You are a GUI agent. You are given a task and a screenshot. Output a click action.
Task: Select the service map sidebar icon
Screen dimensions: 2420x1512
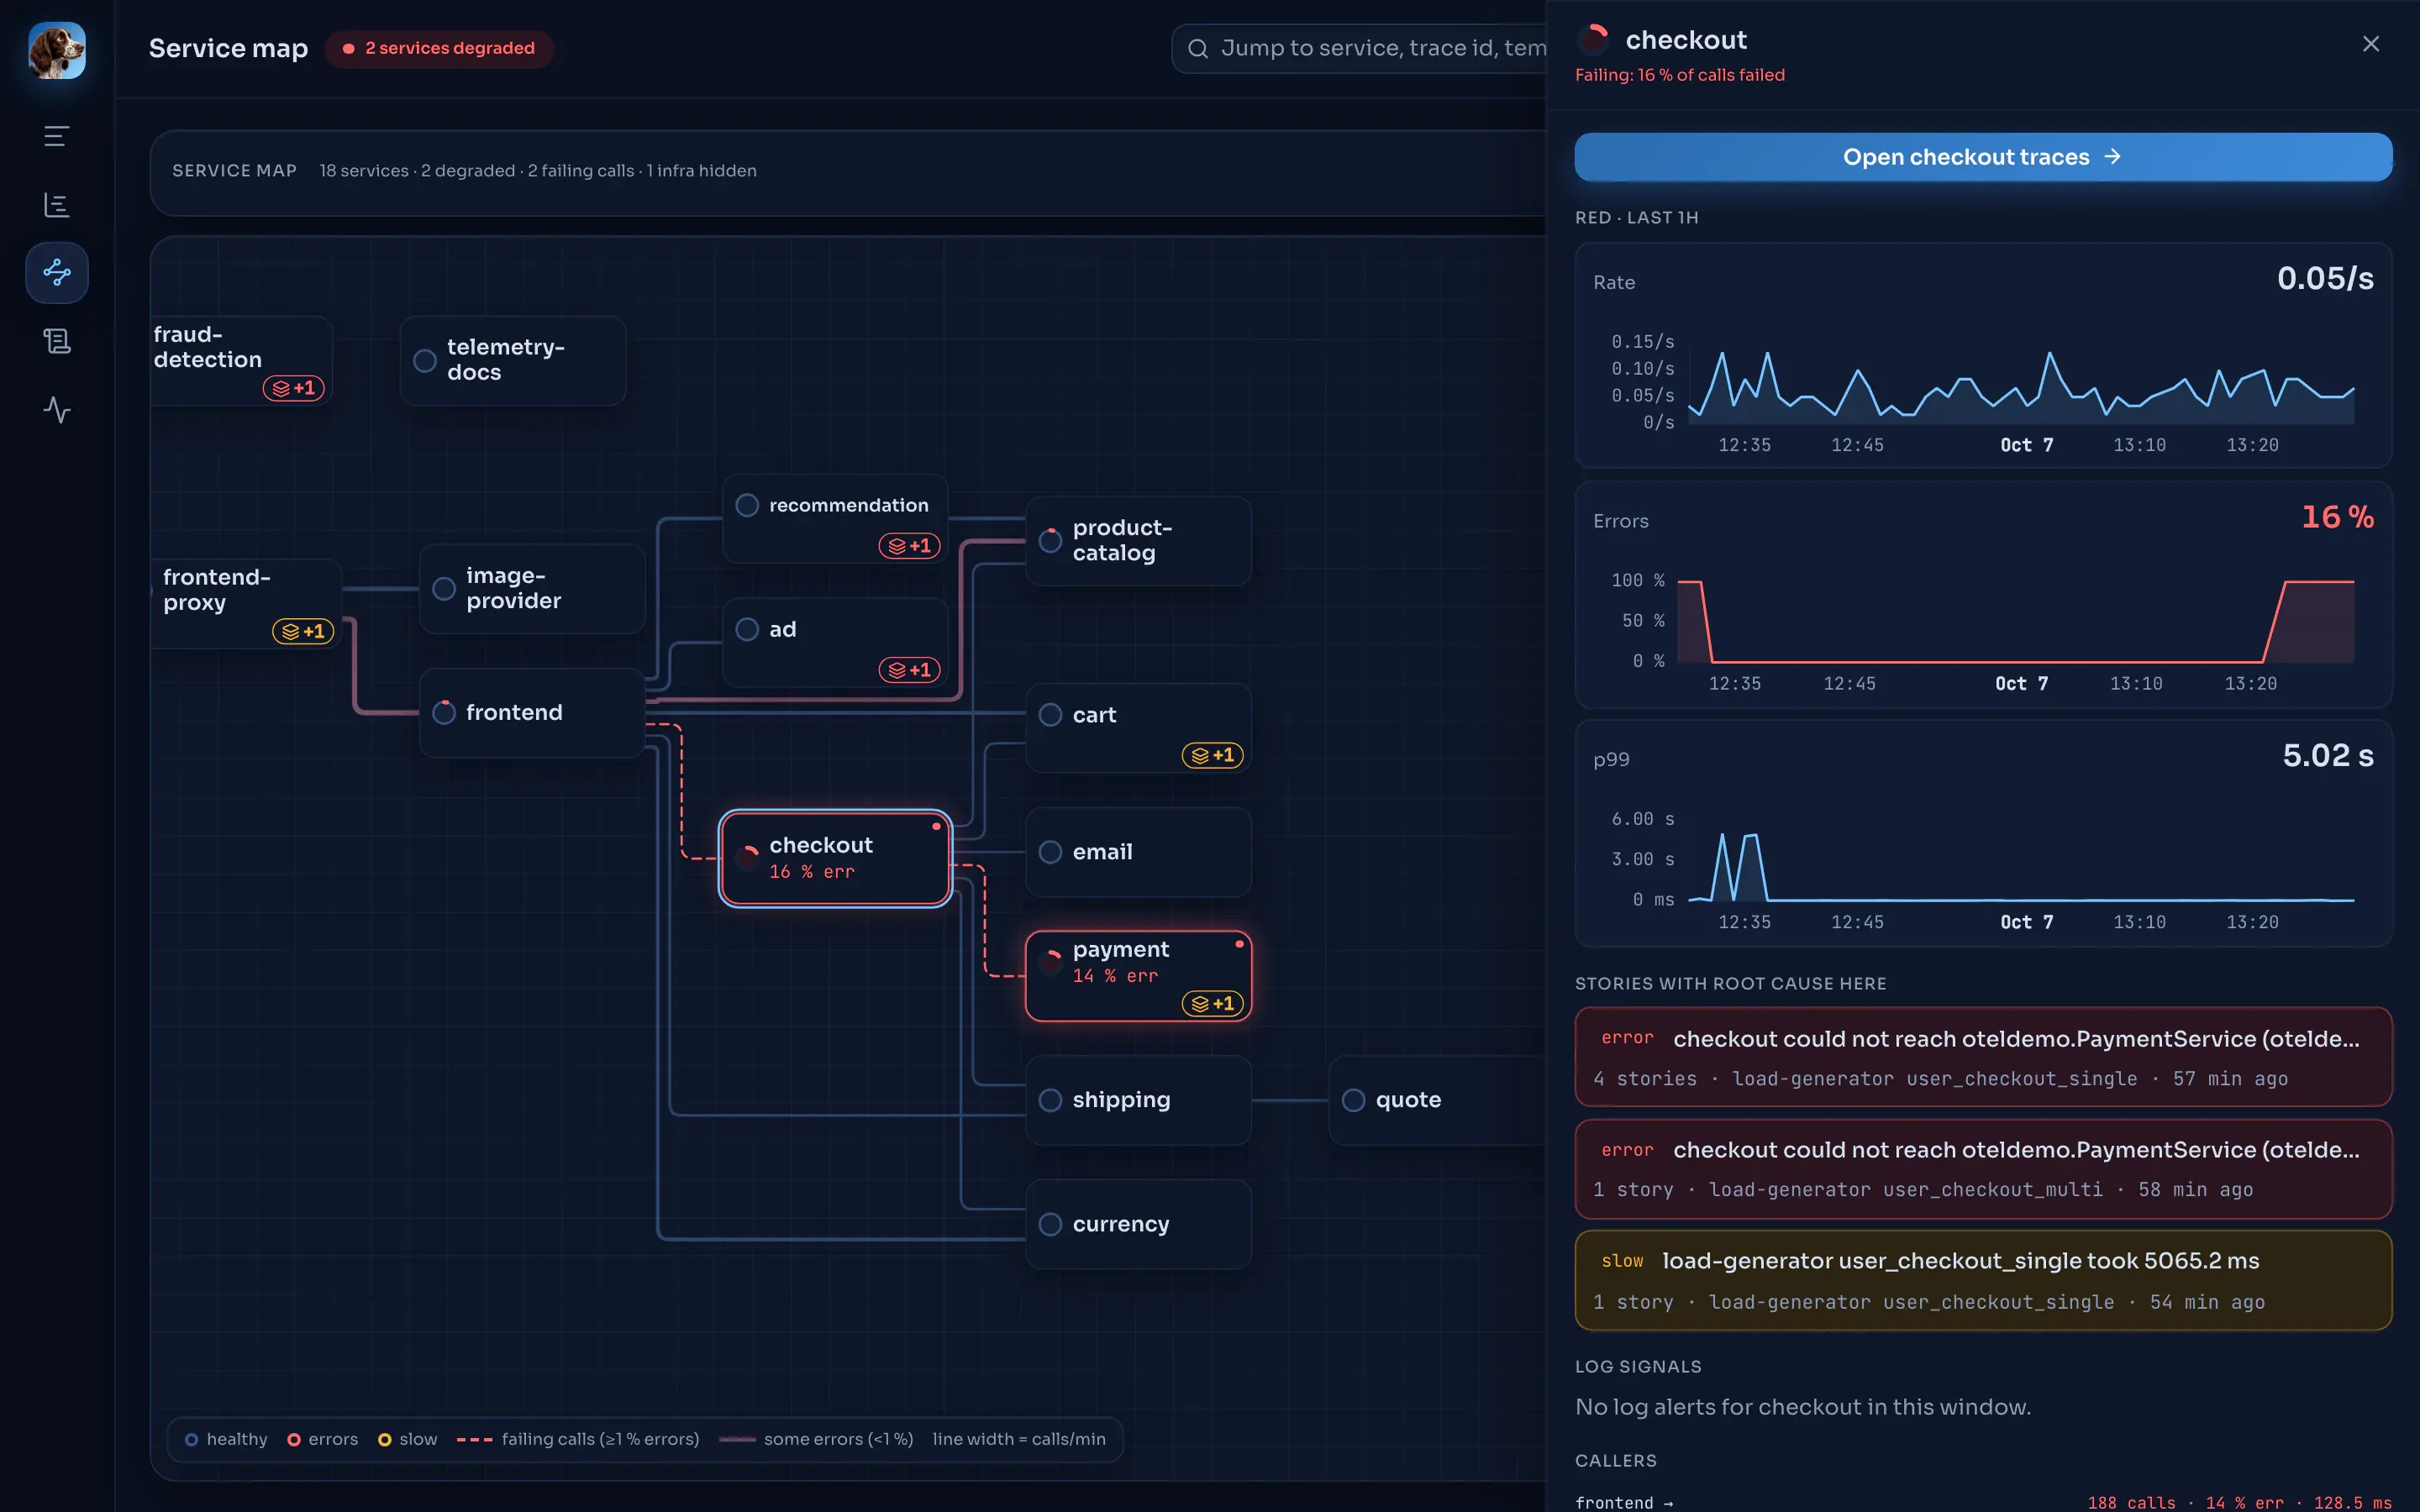click(57, 272)
